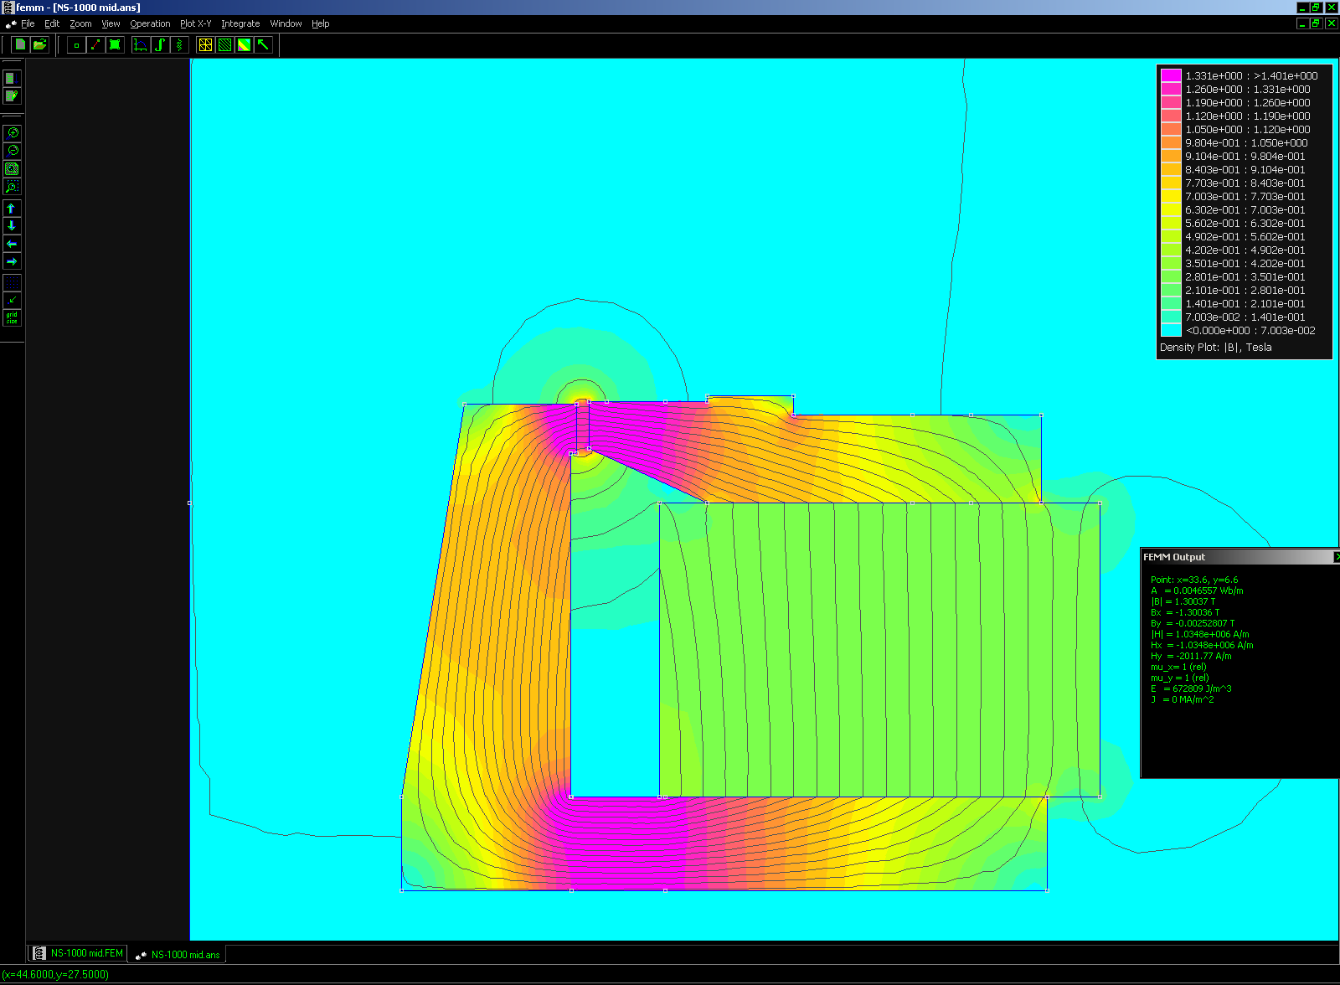This screenshot has width=1340, height=985.
Task: Toggle the mesh display icon
Action: pos(205,45)
